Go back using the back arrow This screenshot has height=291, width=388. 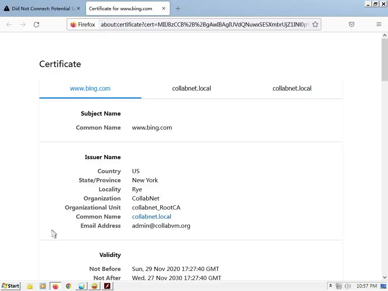9,25
